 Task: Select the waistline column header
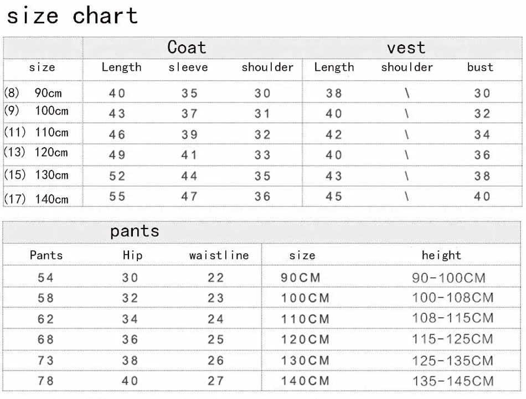point(219,256)
